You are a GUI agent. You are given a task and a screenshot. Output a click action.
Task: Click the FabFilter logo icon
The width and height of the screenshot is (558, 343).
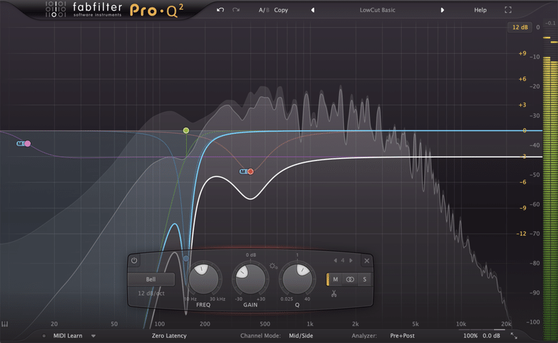56,9
